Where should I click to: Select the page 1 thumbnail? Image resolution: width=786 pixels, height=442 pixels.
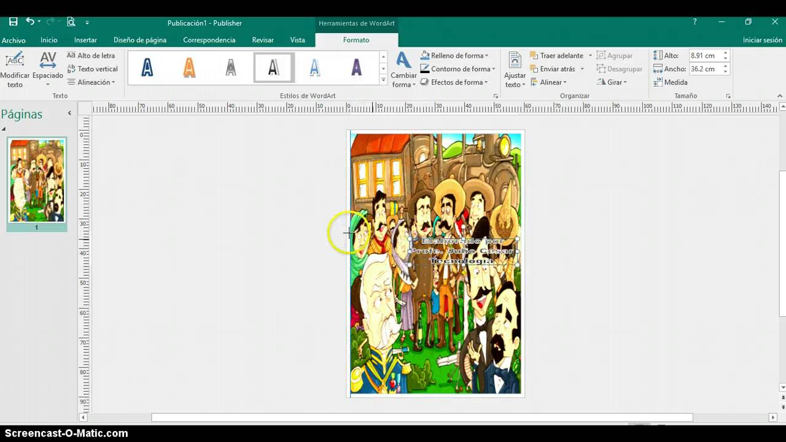(x=37, y=180)
